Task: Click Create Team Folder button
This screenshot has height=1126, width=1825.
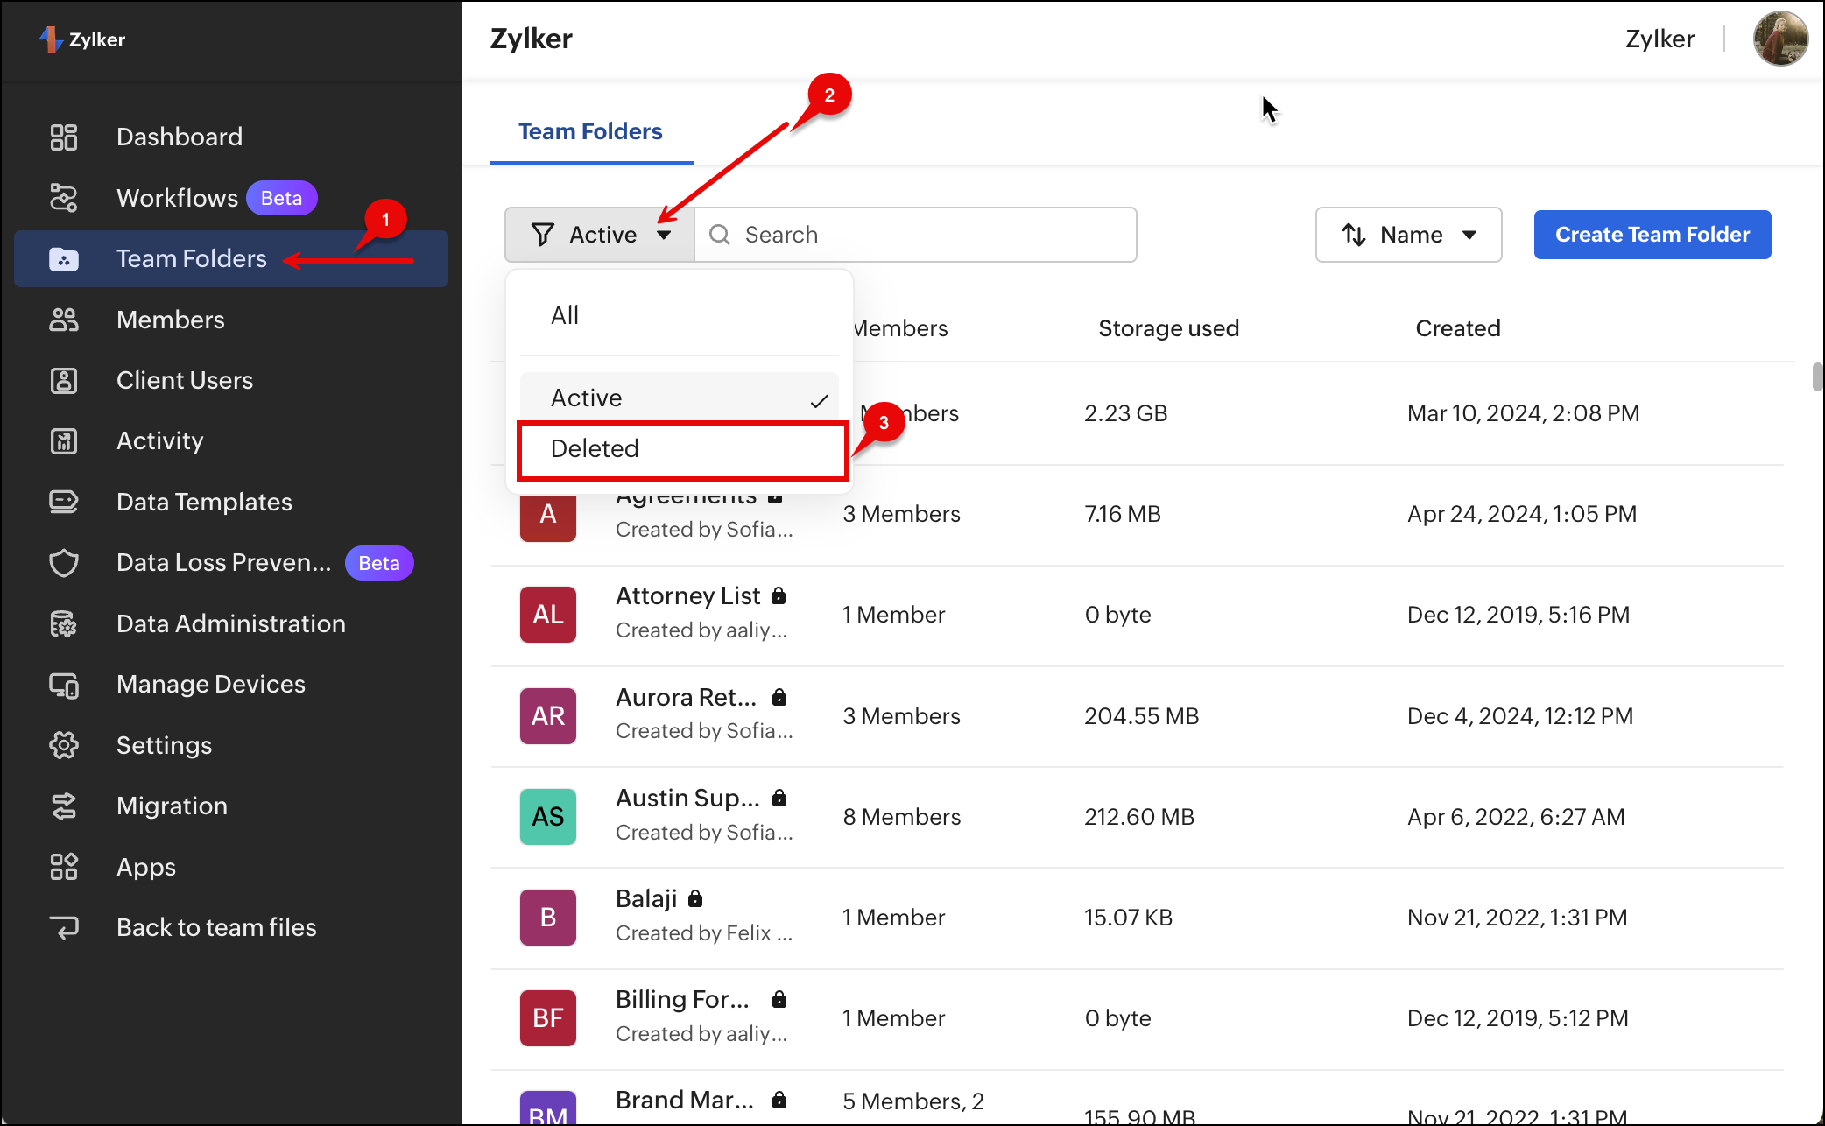Action: click(x=1652, y=235)
